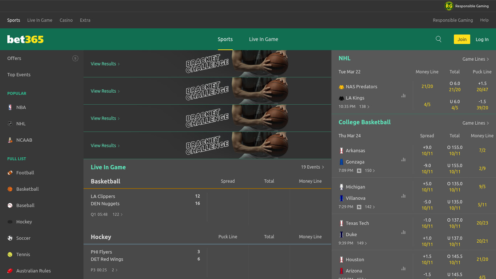Click the Offers 'S' circle icon
The height and width of the screenshot is (279, 496).
75,58
